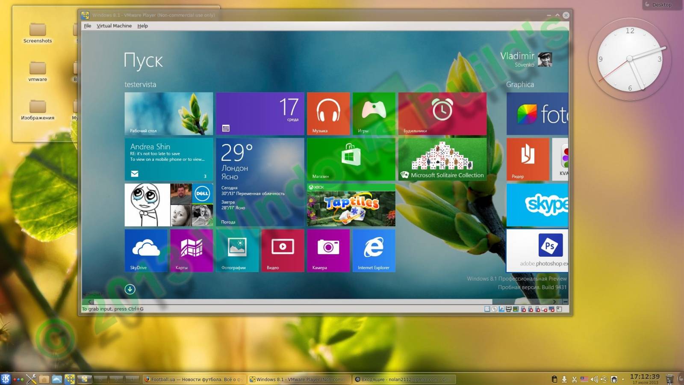Open the KDE application launcher menu
Viewport: 684px width, 385px height.
6,379
